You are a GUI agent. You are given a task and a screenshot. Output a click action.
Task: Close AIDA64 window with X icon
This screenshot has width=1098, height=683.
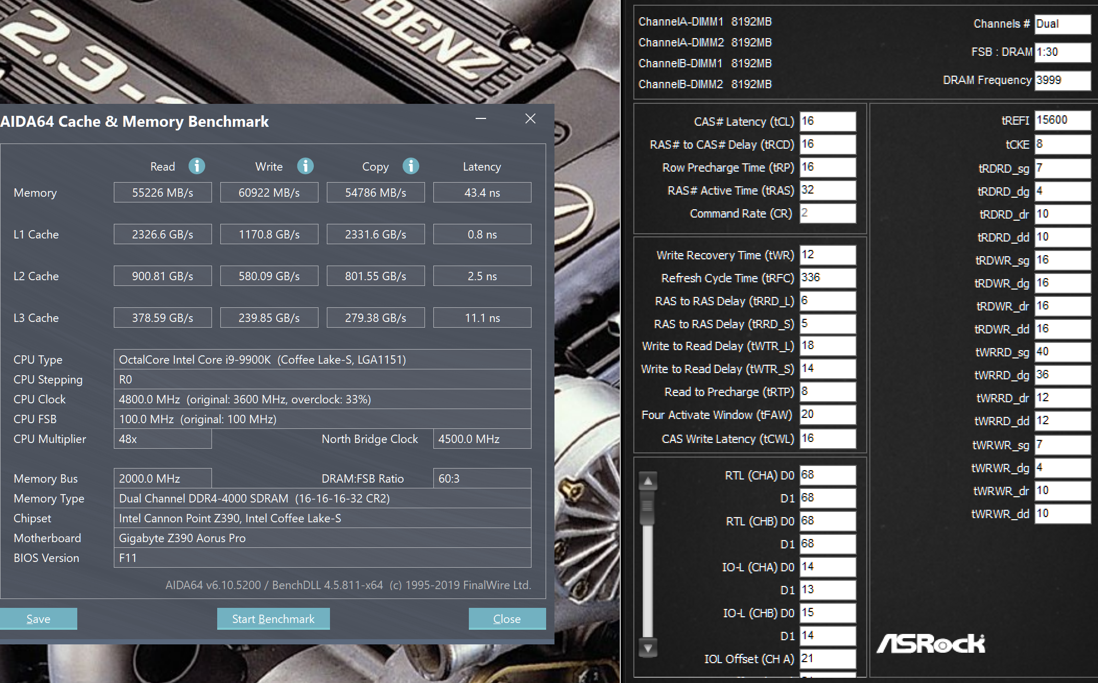click(530, 119)
